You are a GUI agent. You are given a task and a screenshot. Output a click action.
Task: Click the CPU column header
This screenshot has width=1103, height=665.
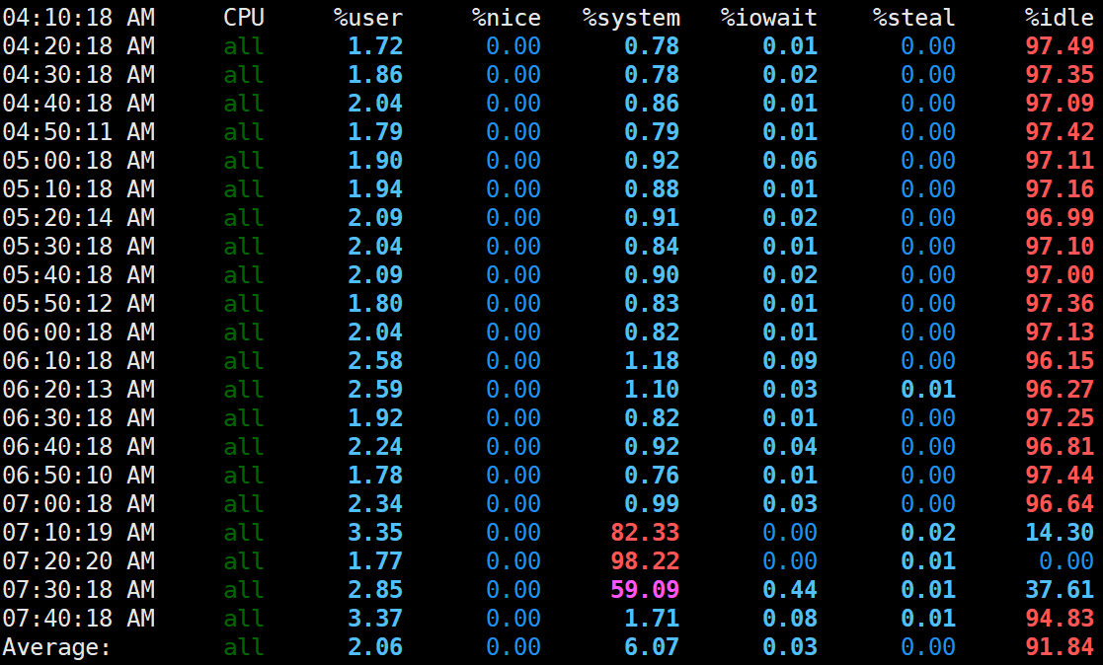coord(244,17)
